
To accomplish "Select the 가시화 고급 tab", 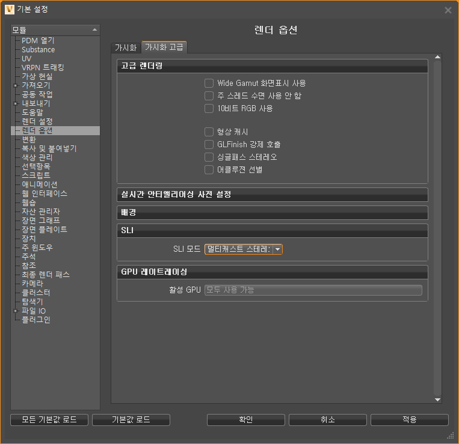I will pyautogui.click(x=164, y=47).
